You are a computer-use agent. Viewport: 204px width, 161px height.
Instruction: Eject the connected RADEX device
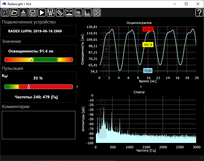[23, 12]
